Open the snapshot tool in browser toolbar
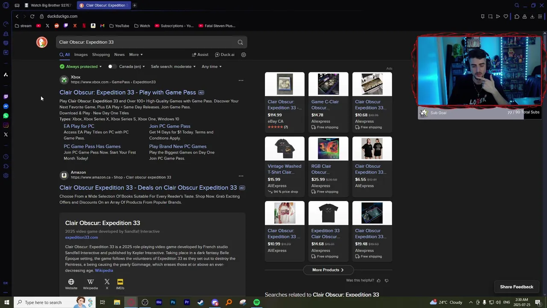 pyautogui.click(x=490, y=16)
